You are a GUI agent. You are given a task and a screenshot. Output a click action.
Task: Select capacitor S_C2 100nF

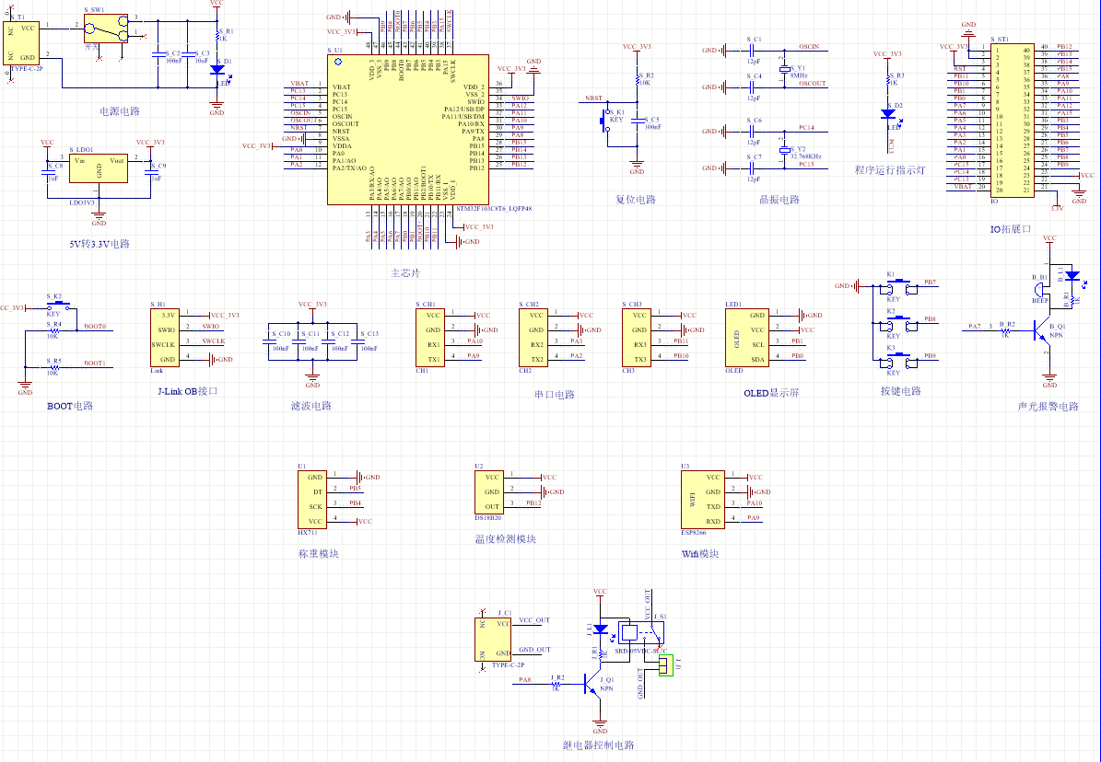coord(158,53)
